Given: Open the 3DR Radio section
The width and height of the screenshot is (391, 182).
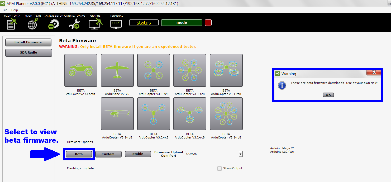Looking at the screenshot, I should point(28,52).
